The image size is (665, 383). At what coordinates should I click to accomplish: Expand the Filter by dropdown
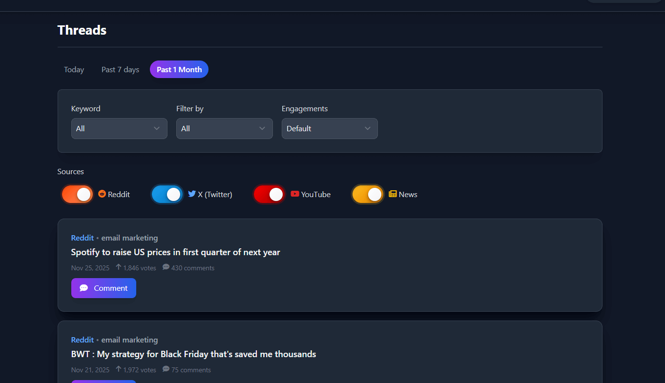pyautogui.click(x=224, y=129)
